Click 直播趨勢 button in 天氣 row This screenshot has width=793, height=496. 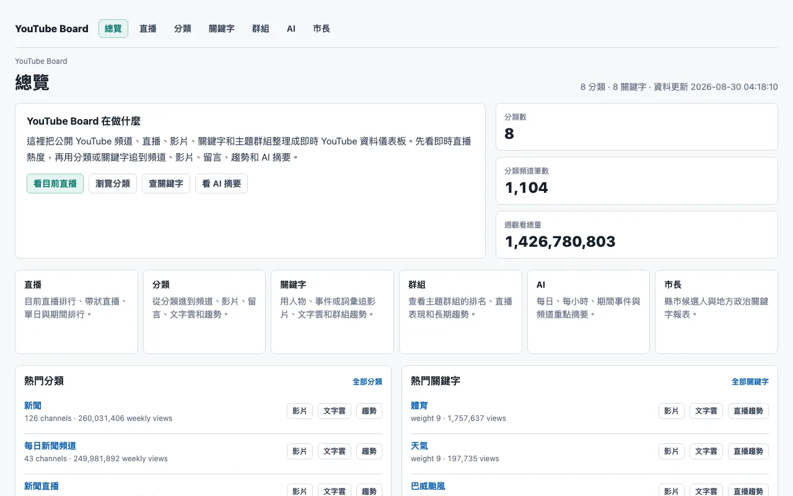click(x=748, y=451)
